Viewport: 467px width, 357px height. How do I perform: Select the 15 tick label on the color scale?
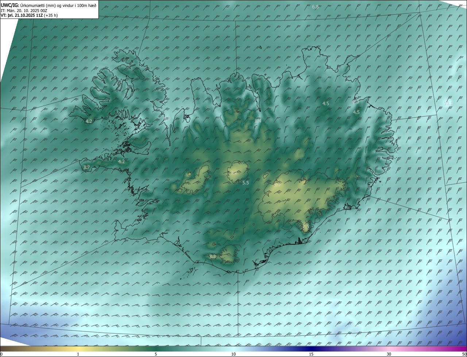(x=311, y=354)
